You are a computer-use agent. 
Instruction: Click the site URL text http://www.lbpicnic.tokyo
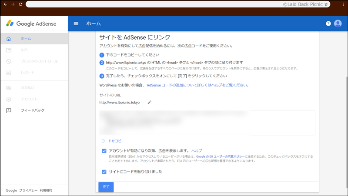point(119,103)
